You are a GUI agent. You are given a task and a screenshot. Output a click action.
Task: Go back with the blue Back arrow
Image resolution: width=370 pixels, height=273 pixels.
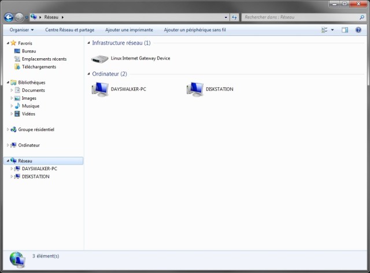[9, 17]
